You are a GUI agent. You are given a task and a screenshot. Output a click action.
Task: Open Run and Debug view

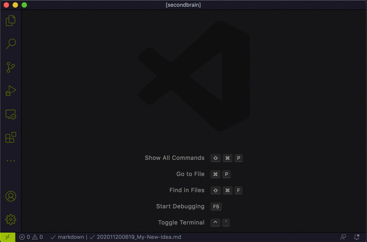(10, 91)
